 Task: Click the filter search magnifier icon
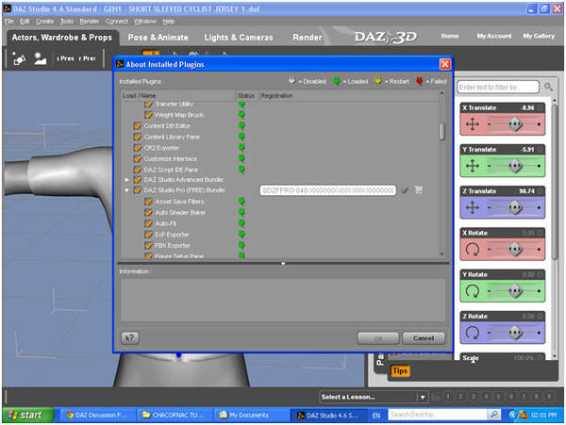click(x=548, y=87)
